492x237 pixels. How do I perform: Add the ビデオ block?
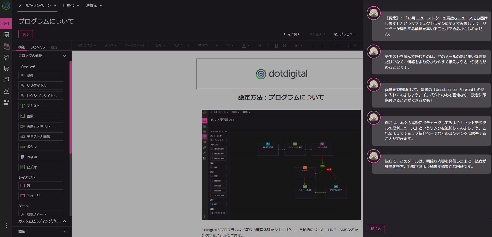pyautogui.click(x=41, y=167)
